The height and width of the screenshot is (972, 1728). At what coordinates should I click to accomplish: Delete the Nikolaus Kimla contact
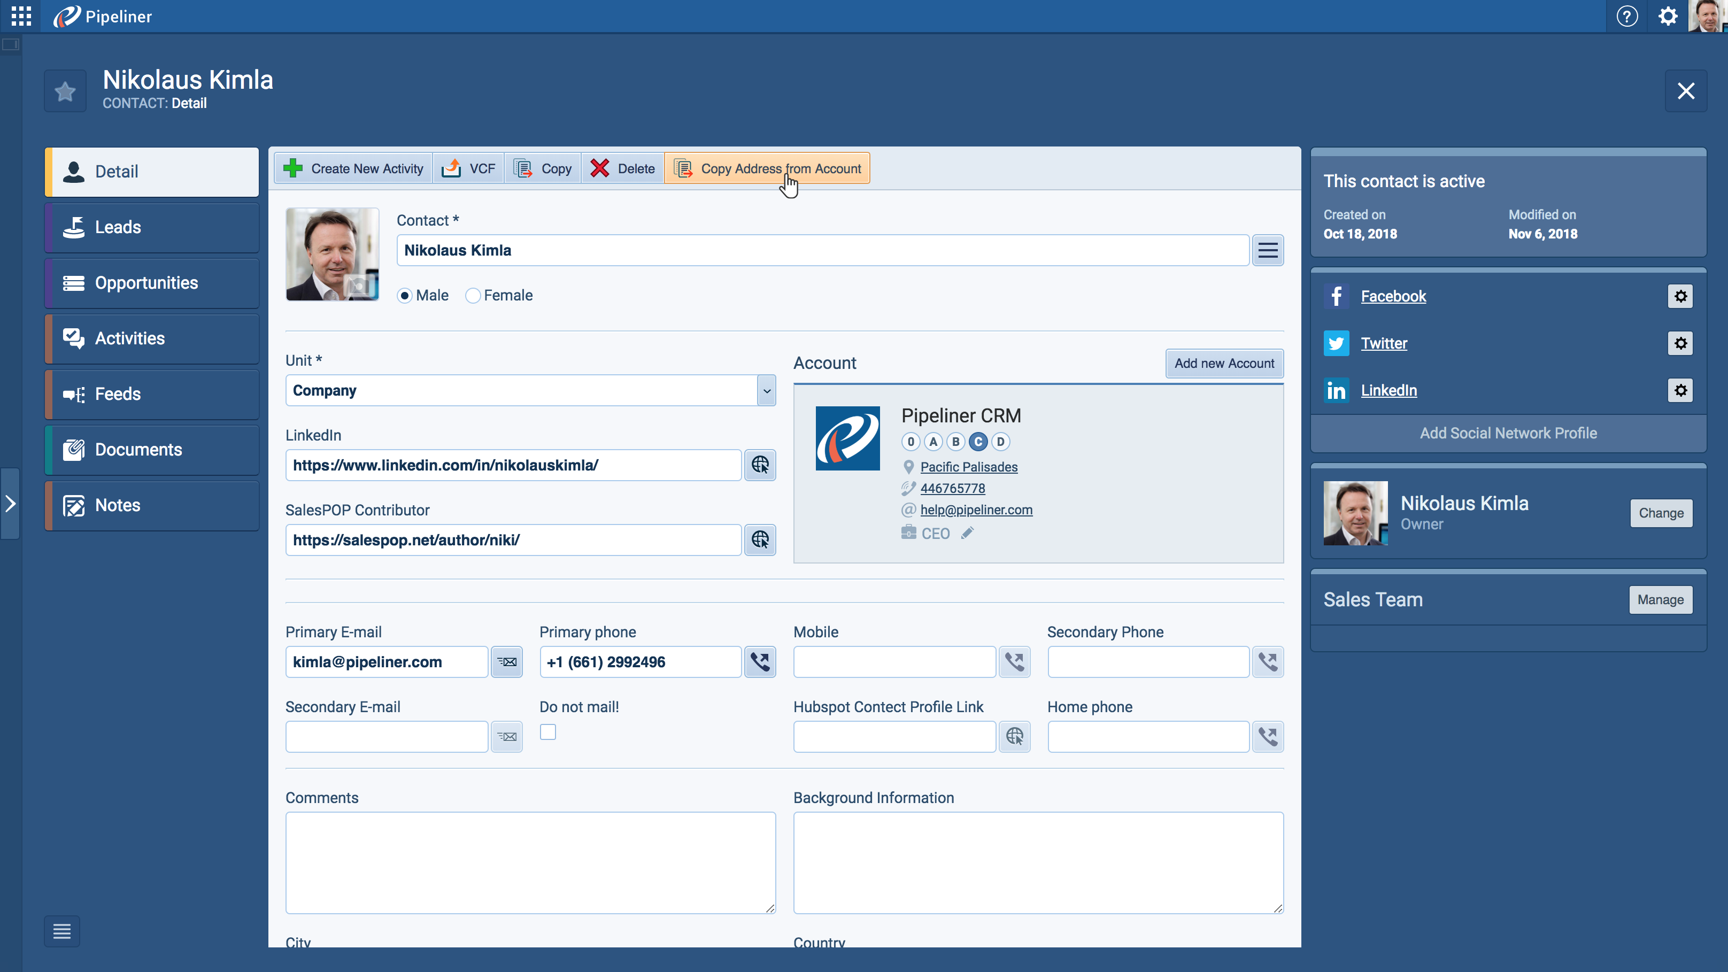click(x=622, y=168)
